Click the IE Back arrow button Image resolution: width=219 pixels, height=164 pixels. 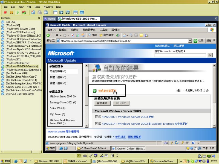[x=48, y=35]
